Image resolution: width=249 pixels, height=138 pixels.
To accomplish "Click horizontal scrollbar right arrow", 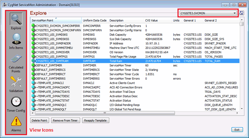I will pos(237,113).
